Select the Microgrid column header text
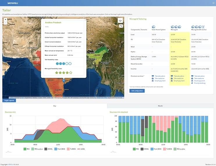 174,30
